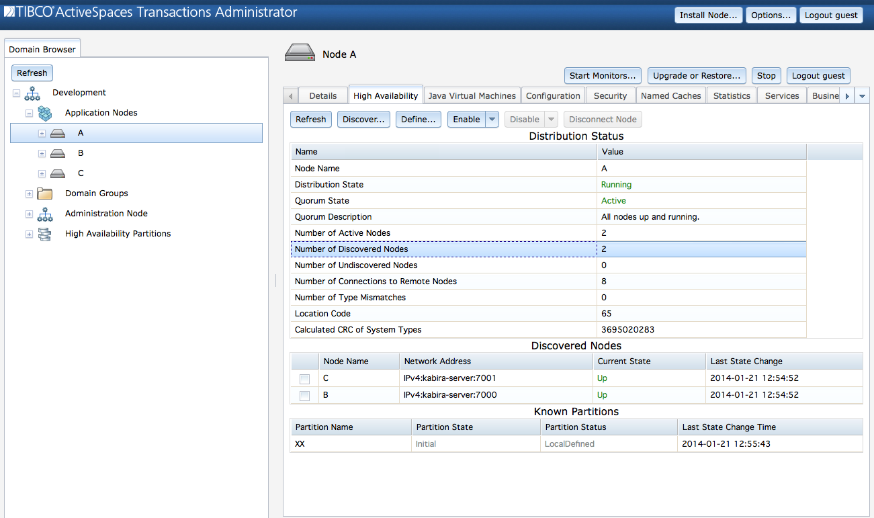The height and width of the screenshot is (518, 874).
Task: Click node C drive icon in tree
Action: (58, 173)
